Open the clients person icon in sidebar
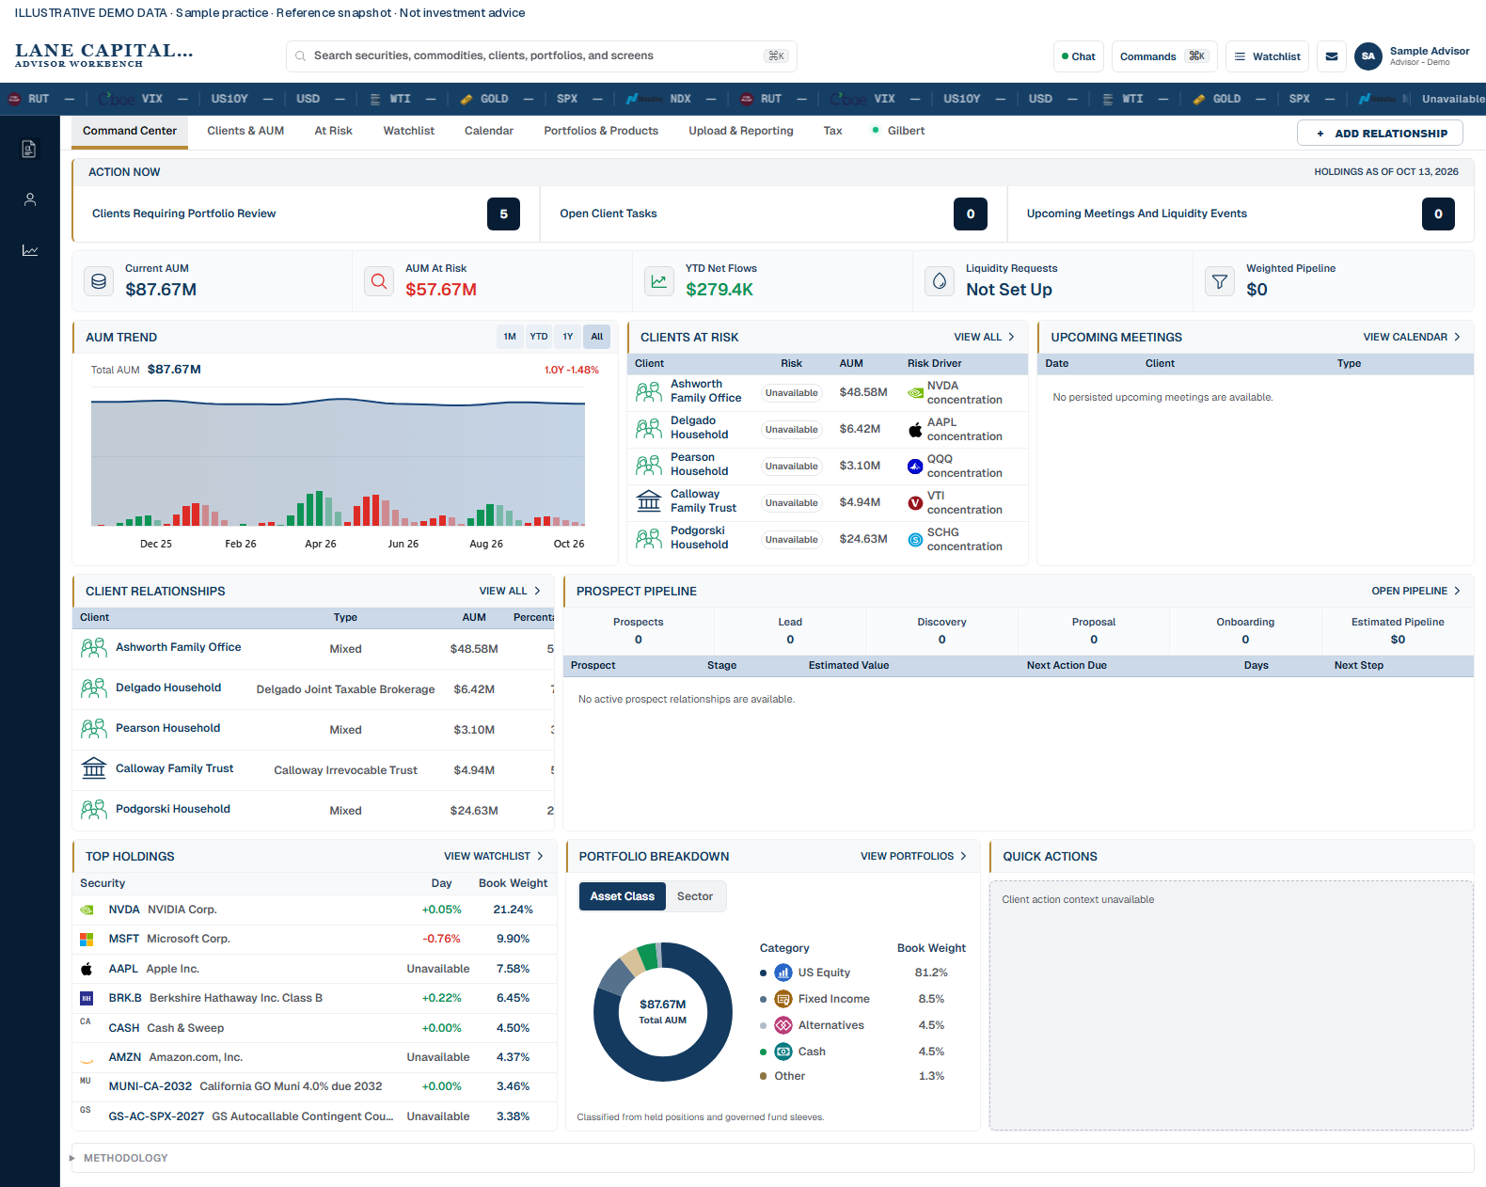Image resolution: width=1486 pixels, height=1187 pixels. [29, 199]
